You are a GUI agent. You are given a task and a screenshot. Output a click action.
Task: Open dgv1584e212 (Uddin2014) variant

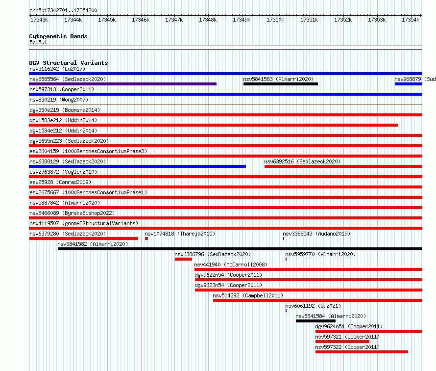63,131
